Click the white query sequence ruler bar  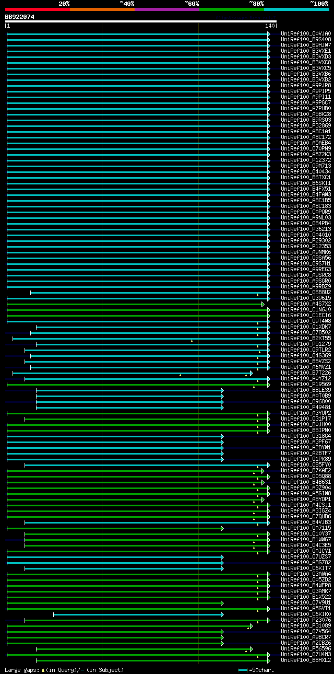point(140,21)
